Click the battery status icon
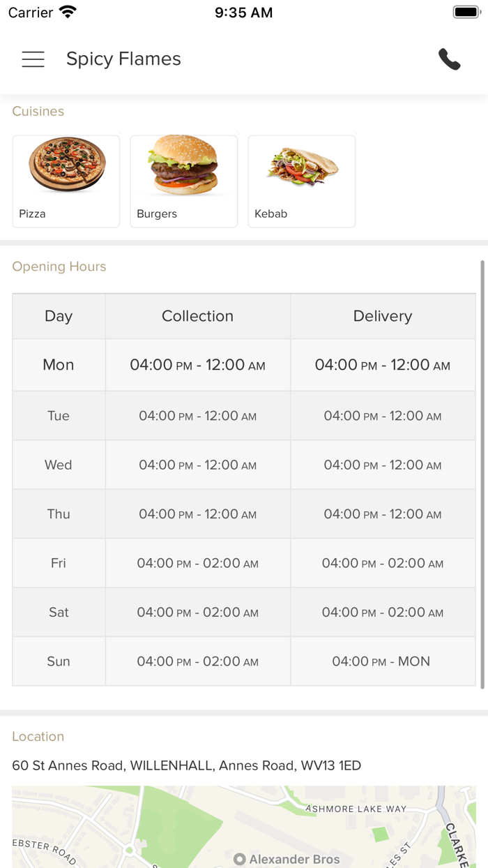Viewport: 488px width, 868px height. [x=466, y=13]
